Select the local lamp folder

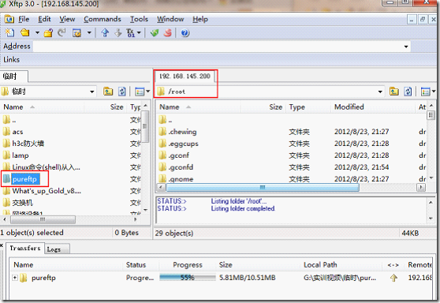click(16, 155)
